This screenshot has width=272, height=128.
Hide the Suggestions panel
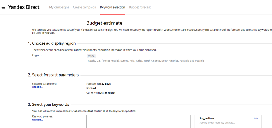pyautogui.click(x=256, y=119)
